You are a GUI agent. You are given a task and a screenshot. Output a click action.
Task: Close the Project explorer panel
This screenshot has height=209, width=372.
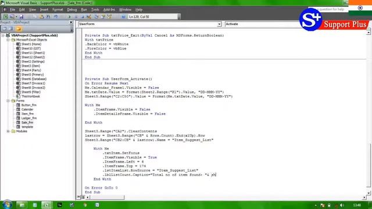[x=71, y=22]
